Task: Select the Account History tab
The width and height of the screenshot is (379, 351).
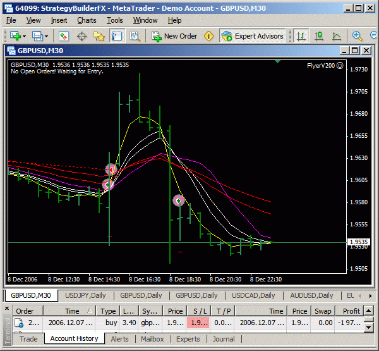Action: pyautogui.click(x=74, y=338)
